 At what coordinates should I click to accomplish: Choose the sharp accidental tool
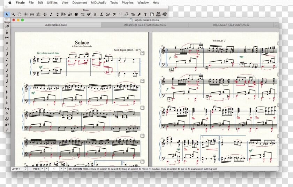[x=7, y=92]
